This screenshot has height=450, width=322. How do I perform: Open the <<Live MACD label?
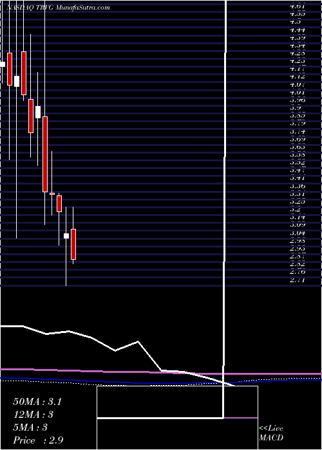pos(271,433)
